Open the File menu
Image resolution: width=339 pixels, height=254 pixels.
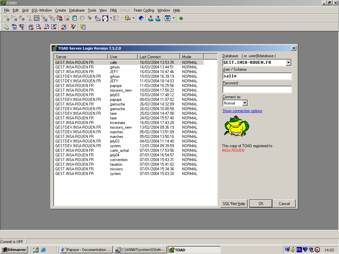7,10
